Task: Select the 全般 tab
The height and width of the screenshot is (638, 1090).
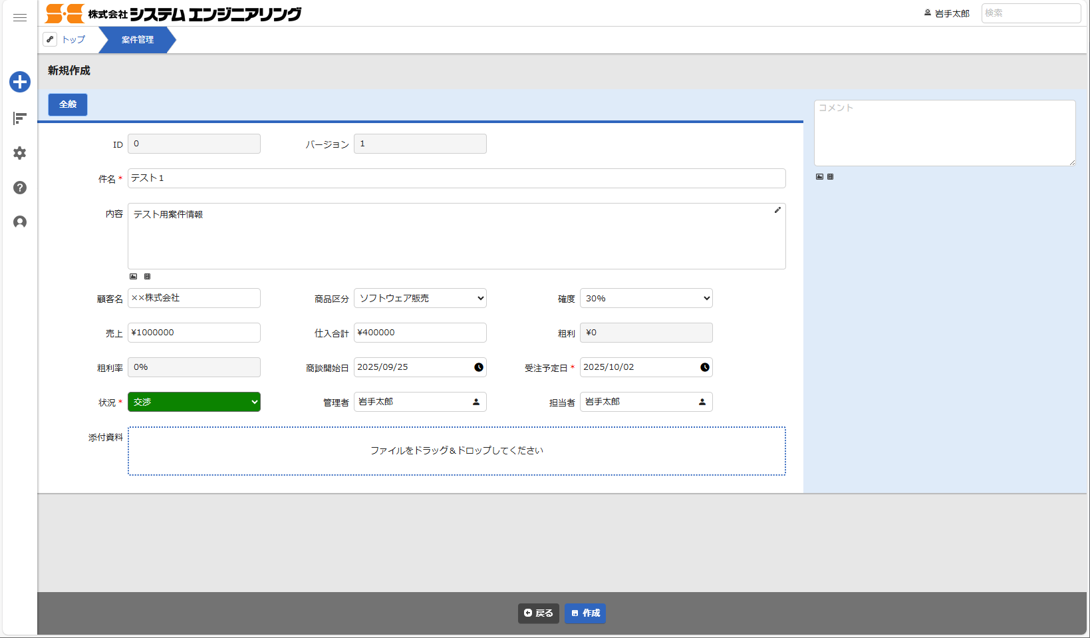Action: pos(68,104)
